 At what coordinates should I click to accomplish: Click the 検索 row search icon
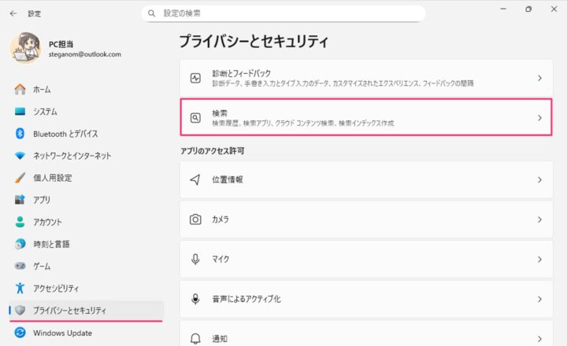[195, 118]
